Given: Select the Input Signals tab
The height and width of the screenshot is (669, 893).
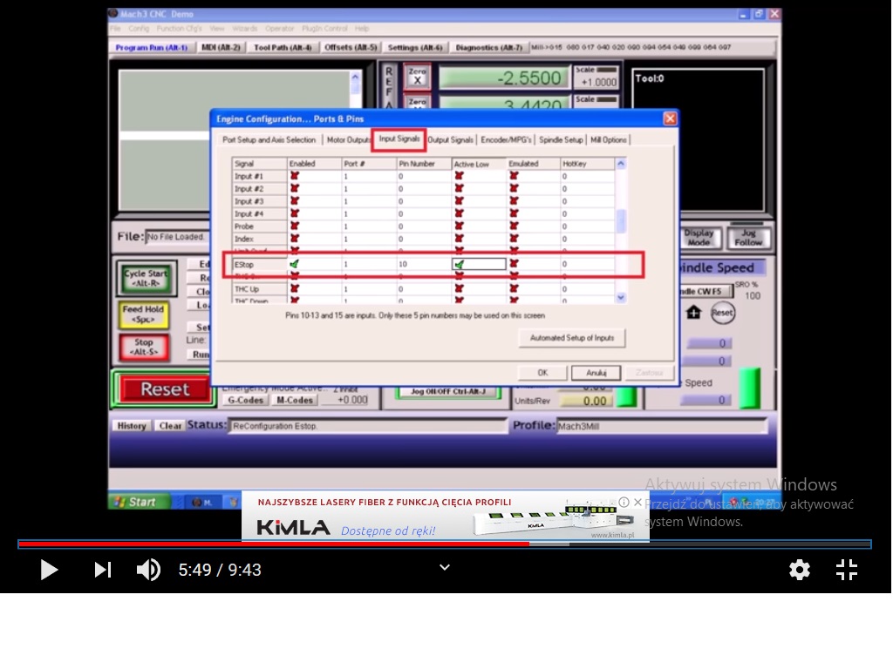Looking at the screenshot, I should [x=399, y=139].
